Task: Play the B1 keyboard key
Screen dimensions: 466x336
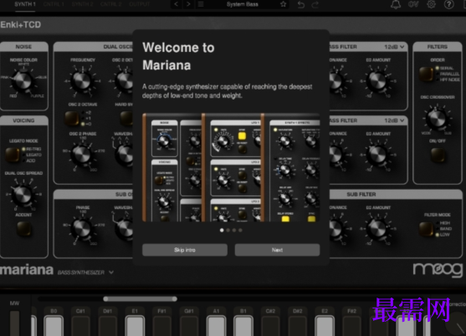Action: point(243,326)
